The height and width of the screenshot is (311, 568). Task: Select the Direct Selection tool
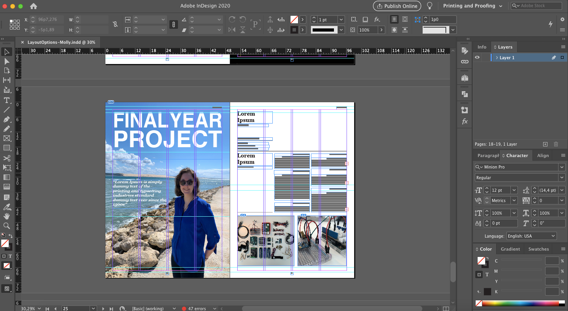(7, 61)
